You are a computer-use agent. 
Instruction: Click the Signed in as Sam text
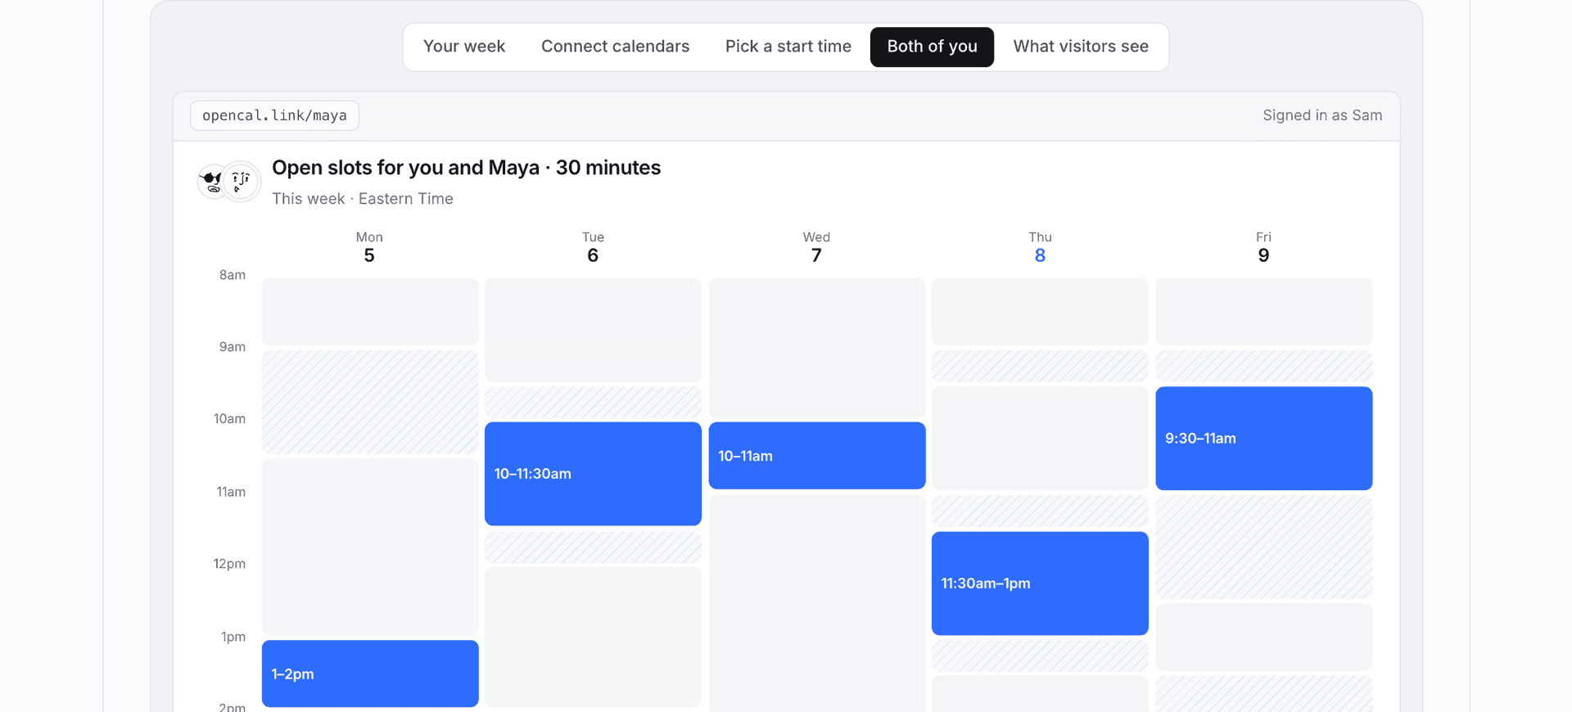tap(1322, 115)
